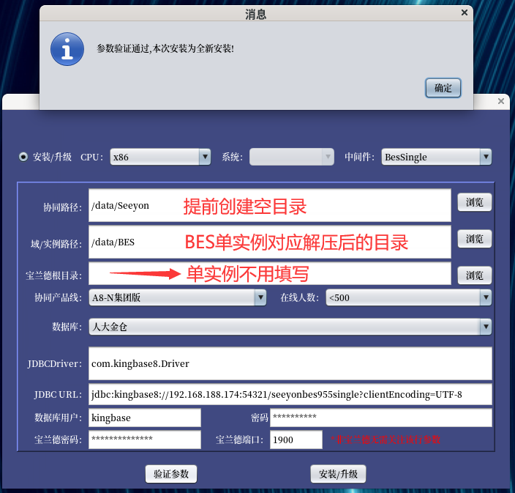Click the blue information icon in message dialog
The image size is (515, 493).
[67, 49]
